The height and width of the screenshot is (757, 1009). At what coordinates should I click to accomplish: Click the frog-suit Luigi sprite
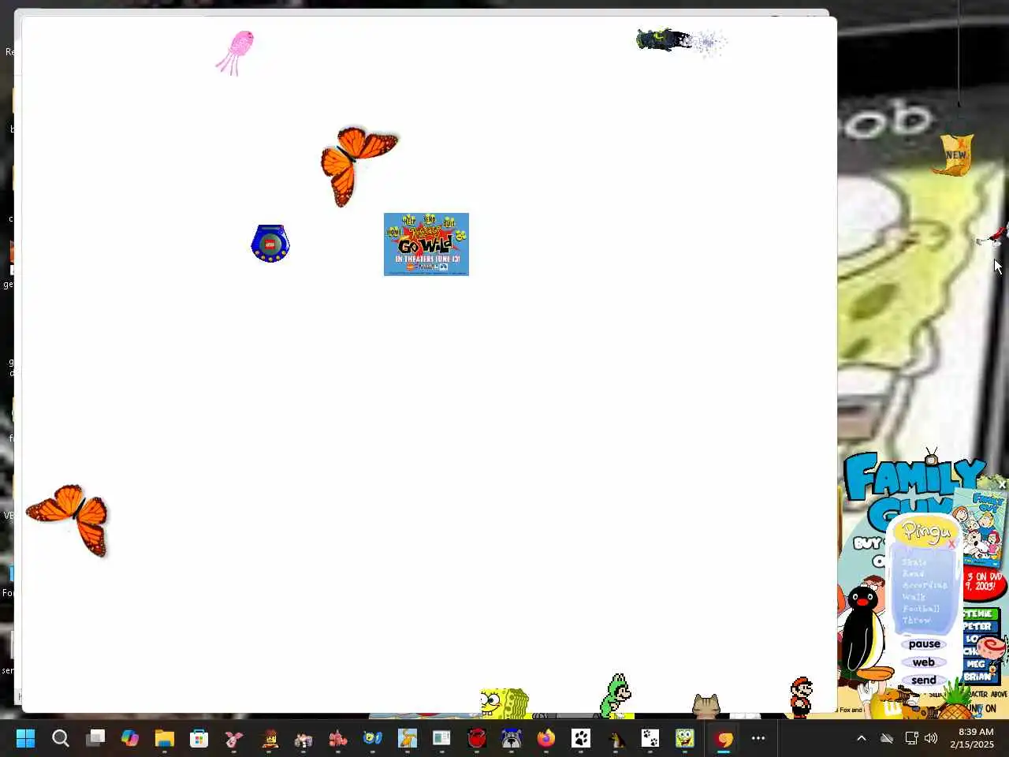(x=616, y=695)
